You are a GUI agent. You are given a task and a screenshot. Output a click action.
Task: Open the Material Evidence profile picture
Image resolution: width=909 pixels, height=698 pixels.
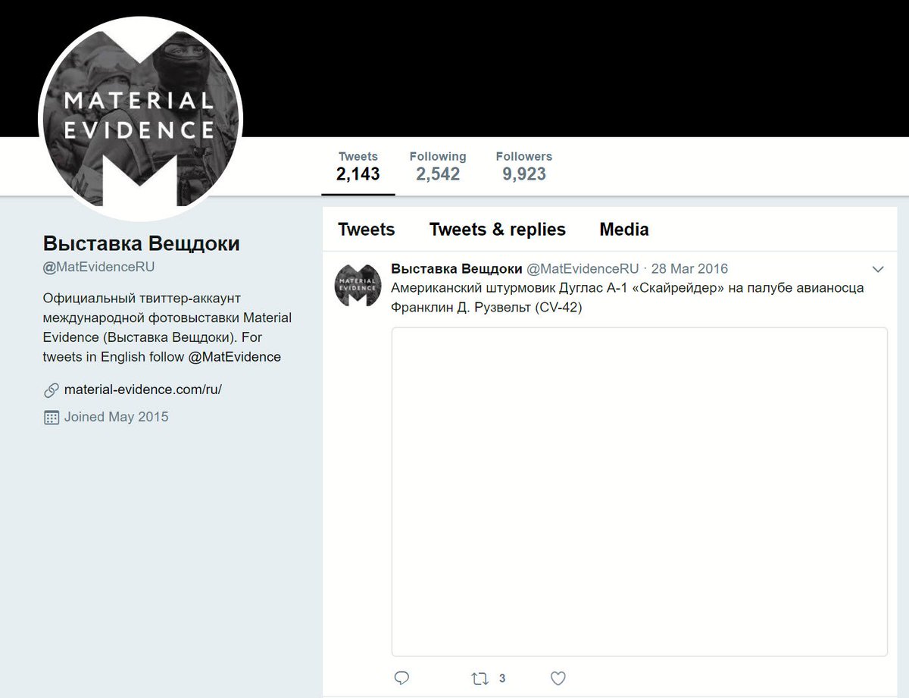141,118
